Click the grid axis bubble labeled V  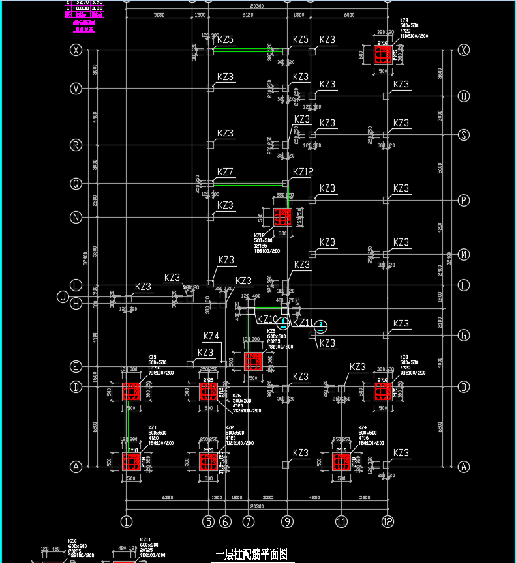tap(76, 89)
